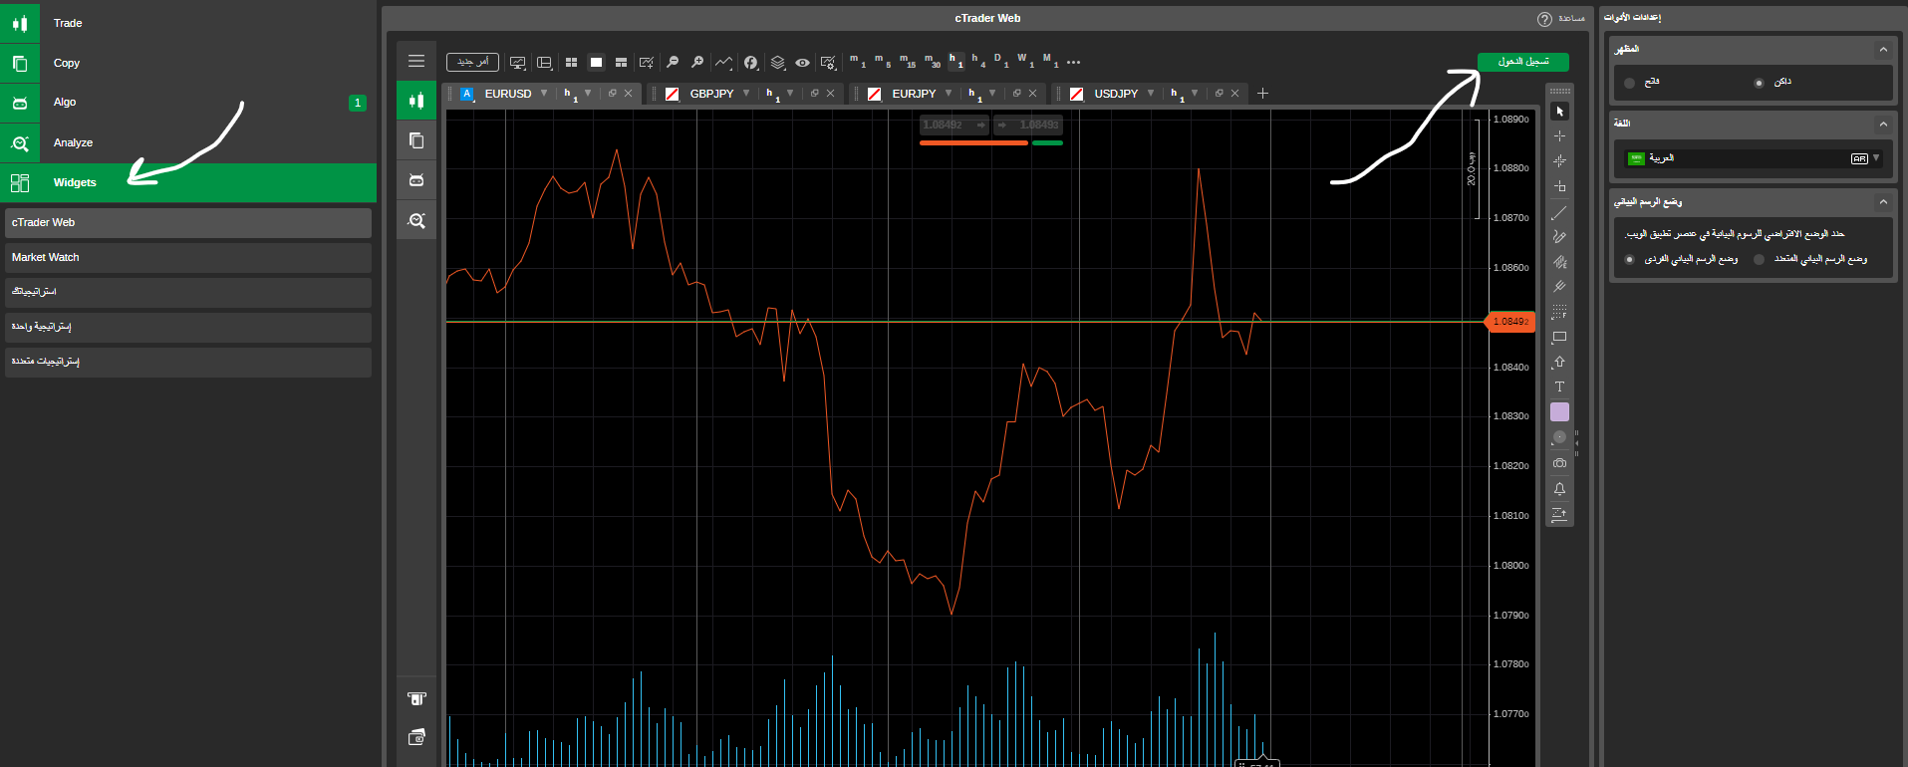Open the chart type line icon
This screenshot has width=1908, height=767.
(x=723, y=62)
